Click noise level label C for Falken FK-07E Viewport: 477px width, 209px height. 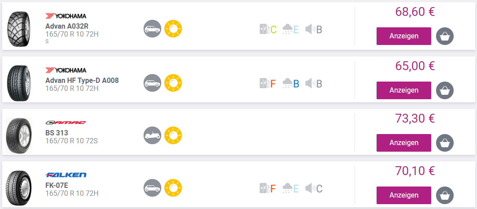[314, 189]
